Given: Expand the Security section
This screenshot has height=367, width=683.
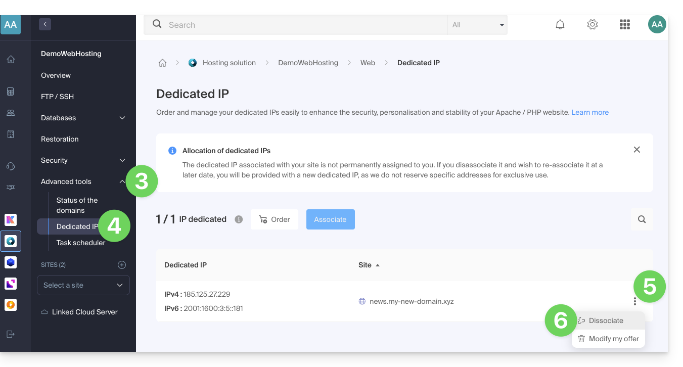Looking at the screenshot, I should point(122,160).
